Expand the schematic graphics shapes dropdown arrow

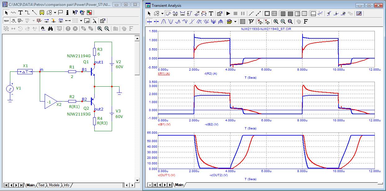click(55, 13)
